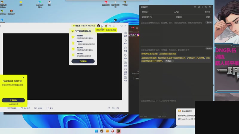Click the cloud upgrade icon with red dot
The width and height of the screenshot is (239, 134).
106,26
